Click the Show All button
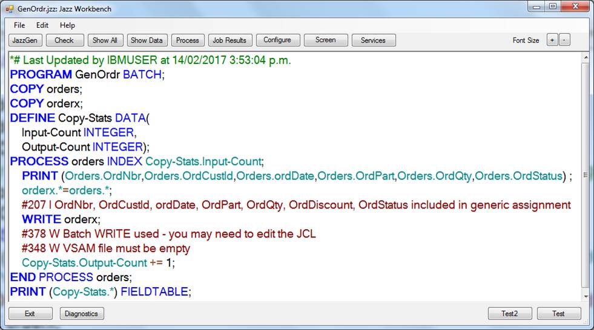This screenshot has height=330, width=594. (x=105, y=40)
